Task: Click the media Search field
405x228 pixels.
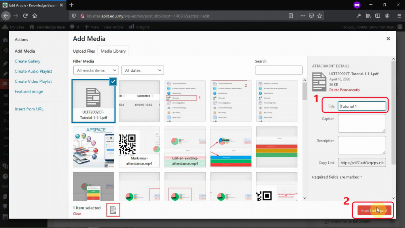Action: 278,70
